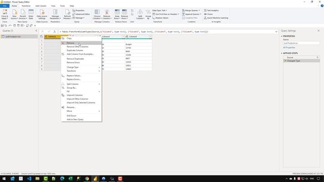Viewport: 324px width, 182px height.
Task: Select the Changed Type applied step
Action: pyautogui.click(x=301, y=61)
